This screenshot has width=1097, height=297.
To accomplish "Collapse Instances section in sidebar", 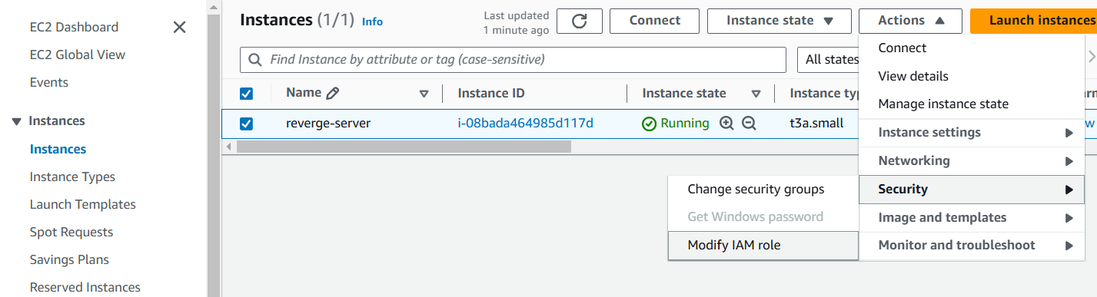I will [17, 121].
